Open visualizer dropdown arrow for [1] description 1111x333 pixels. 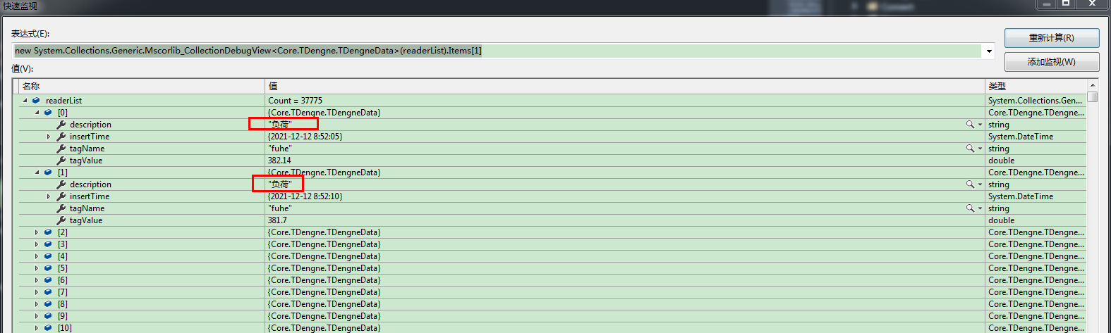pyautogui.click(x=980, y=184)
